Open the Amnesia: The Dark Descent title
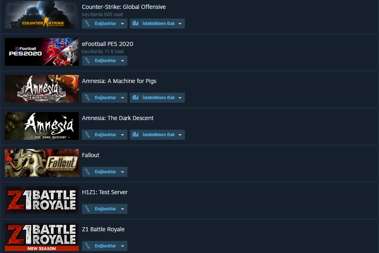Viewport: 379px width, 253px height. point(118,118)
